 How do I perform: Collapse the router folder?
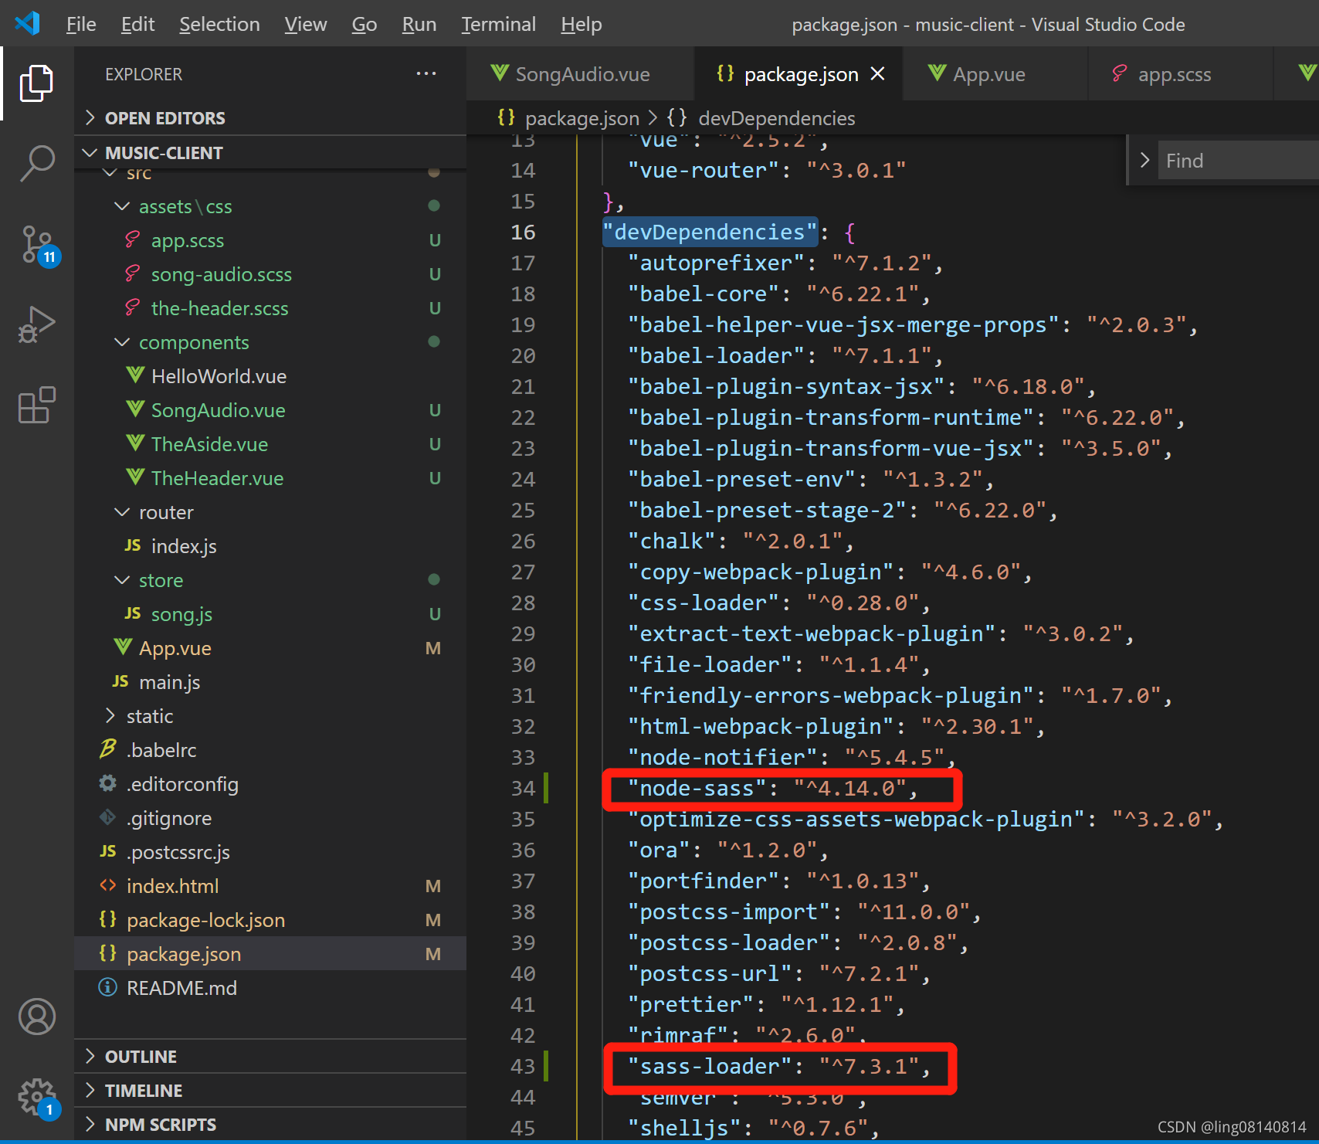(270, 512)
